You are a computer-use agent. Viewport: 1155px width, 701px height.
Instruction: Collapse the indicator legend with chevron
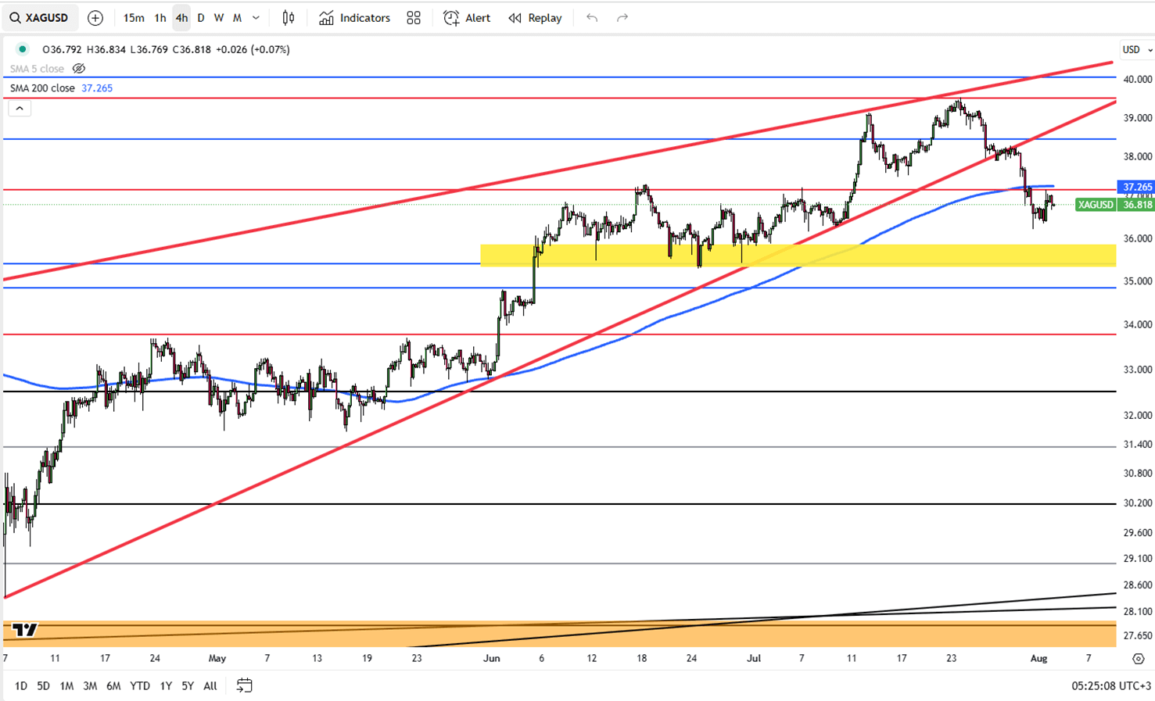(20, 109)
